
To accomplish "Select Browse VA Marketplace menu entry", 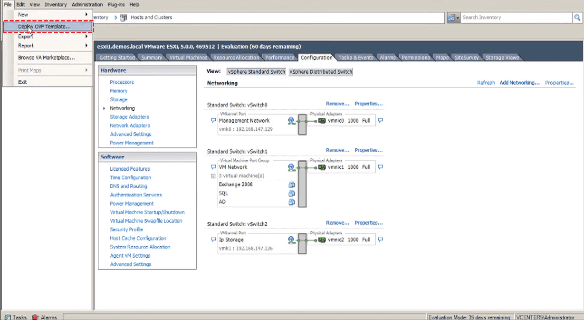I will [48, 58].
